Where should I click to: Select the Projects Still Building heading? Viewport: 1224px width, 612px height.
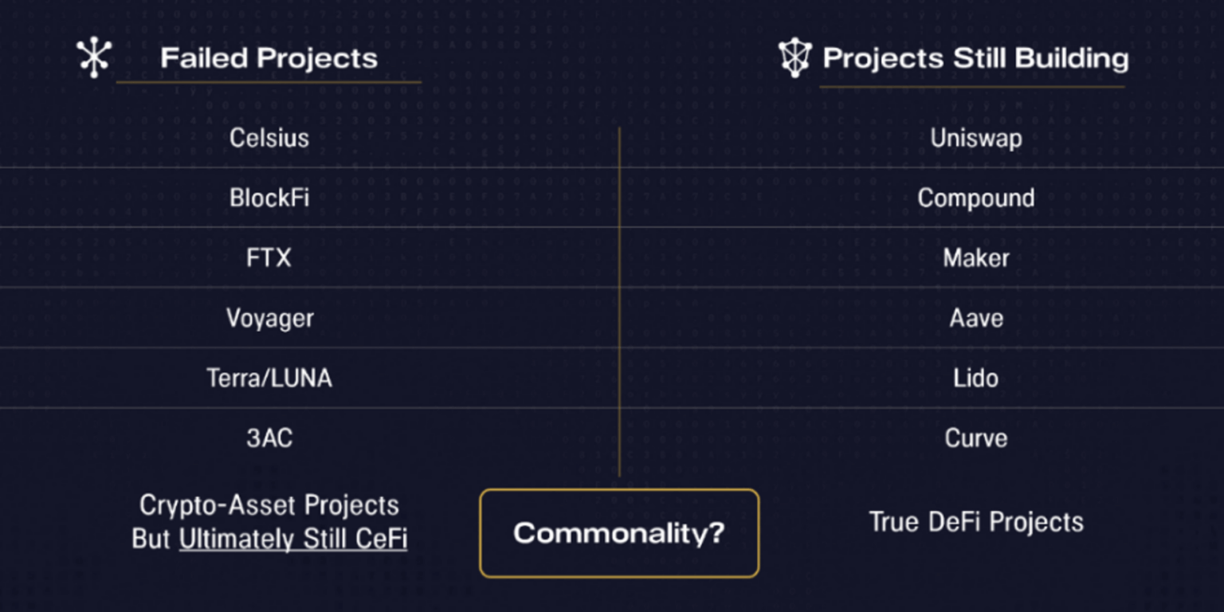click(x=975, y=58)
